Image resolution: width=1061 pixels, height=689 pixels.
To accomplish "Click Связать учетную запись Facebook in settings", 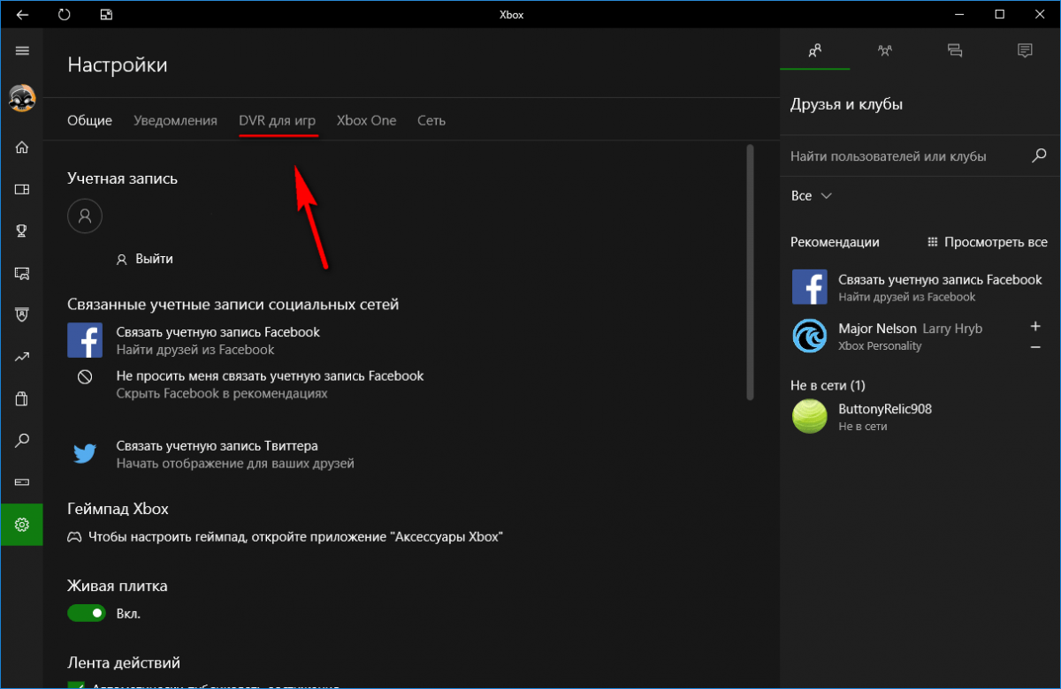I will (x=218, y=332).
